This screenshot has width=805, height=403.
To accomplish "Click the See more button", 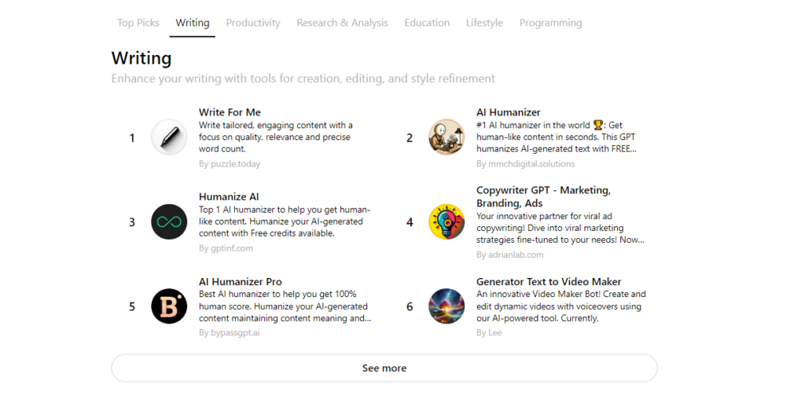I will click(384, 368).
